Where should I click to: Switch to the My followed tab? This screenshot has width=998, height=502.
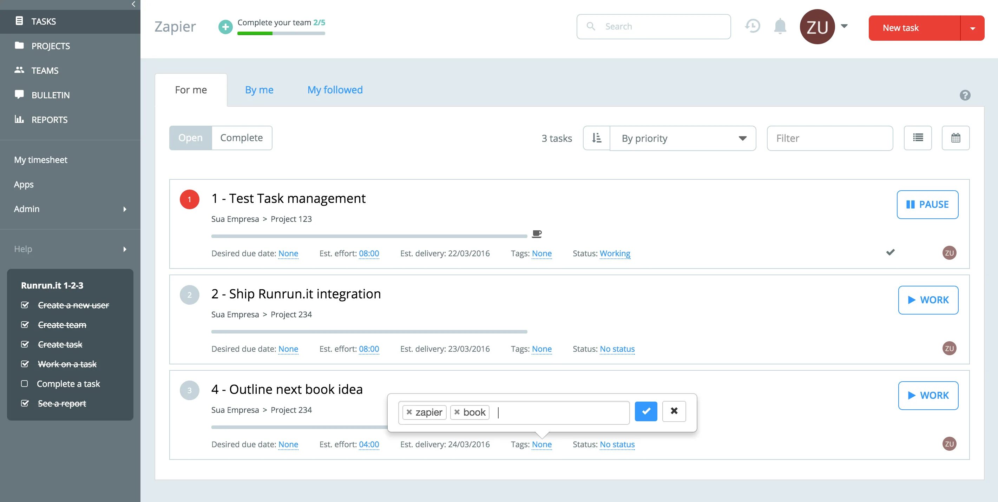click(x=335, y=90)
